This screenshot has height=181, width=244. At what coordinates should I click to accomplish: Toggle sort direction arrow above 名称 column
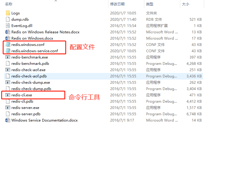click(x=56, y=1)
